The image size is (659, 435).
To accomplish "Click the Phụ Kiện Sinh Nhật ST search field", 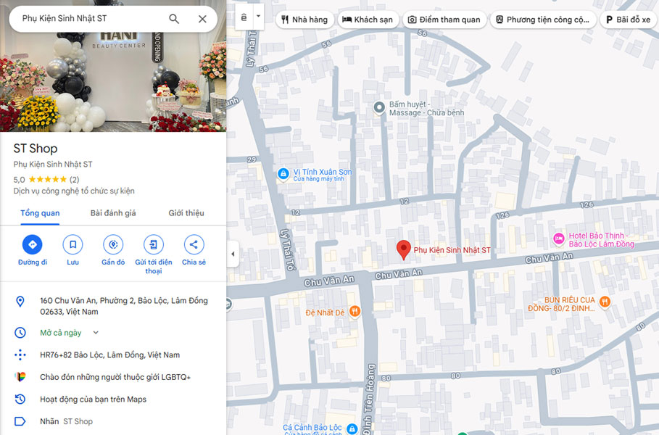I will 87,19.
